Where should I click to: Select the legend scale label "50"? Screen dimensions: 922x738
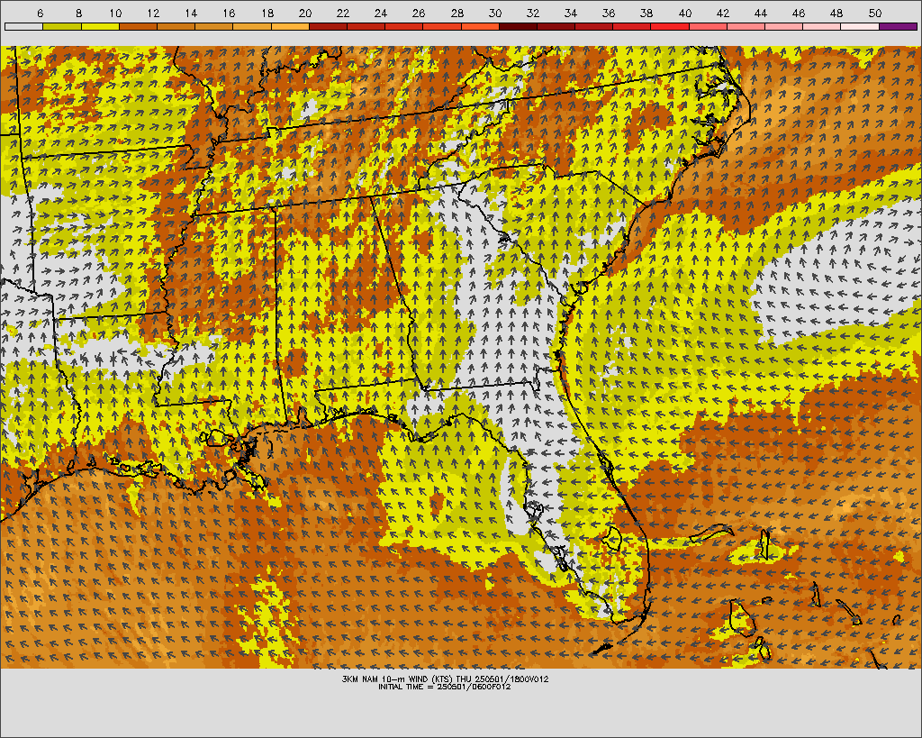click(875, 13)
